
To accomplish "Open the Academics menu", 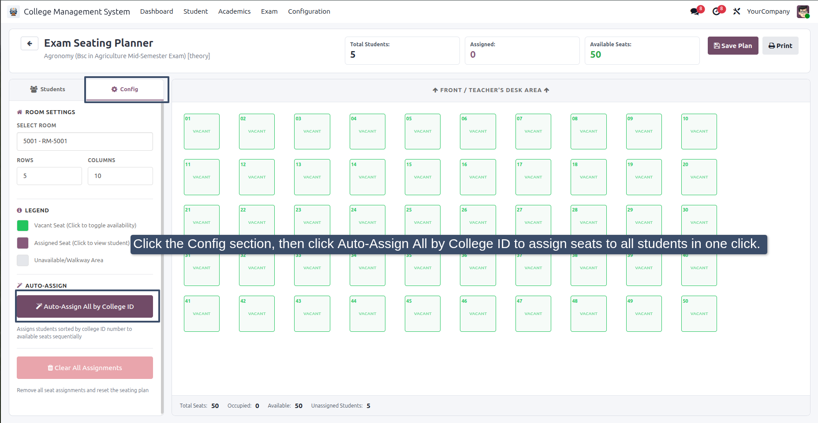I will (x=234, y=11).
